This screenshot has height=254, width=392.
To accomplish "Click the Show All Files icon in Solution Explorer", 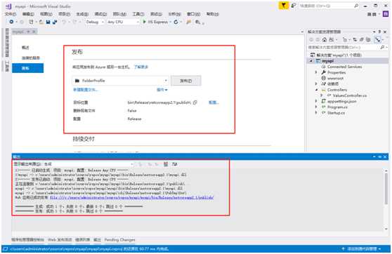I will [368, 39].
